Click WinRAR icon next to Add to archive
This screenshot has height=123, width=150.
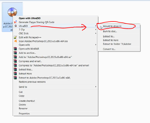tap(15, 53)
